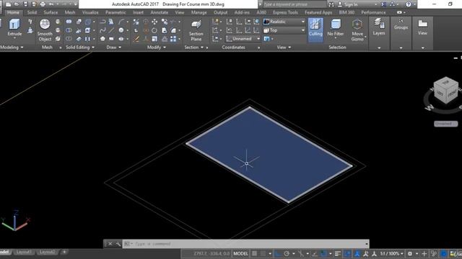
Task: Click the Array tool in Modify panel
Action: [x=173, y=39]
